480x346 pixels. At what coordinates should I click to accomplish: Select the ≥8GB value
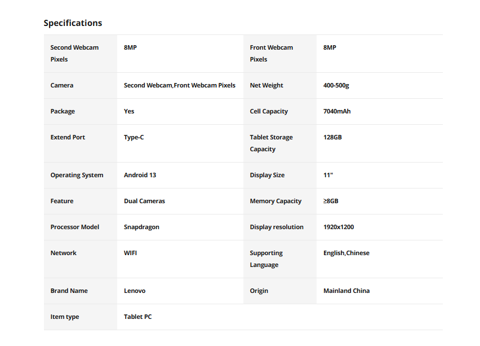331,201
